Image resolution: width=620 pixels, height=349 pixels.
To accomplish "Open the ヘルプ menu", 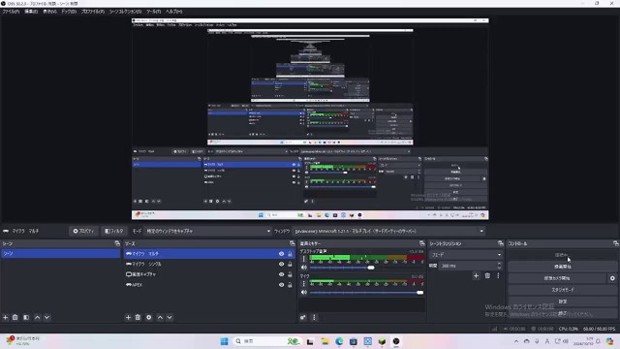I will coord(174,12).
